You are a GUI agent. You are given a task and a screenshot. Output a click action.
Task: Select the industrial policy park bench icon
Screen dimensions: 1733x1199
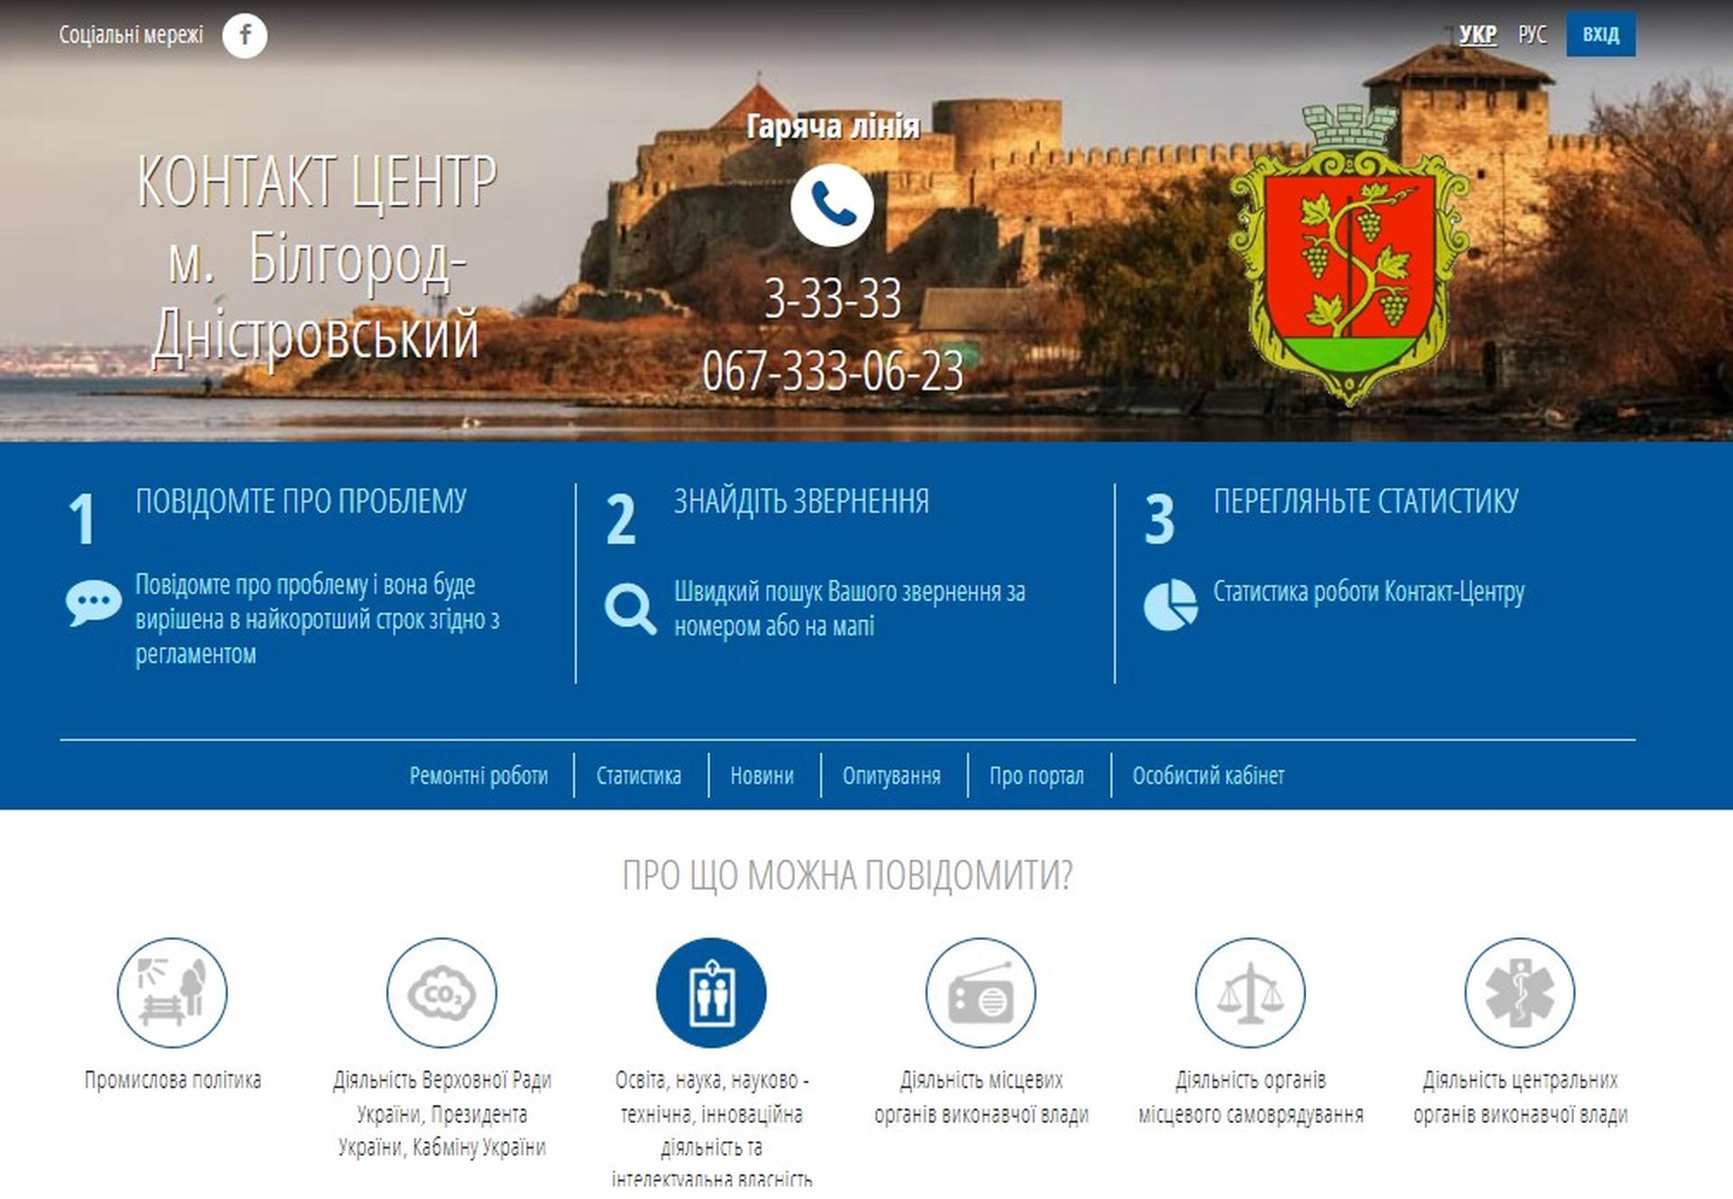coord(171,992)
